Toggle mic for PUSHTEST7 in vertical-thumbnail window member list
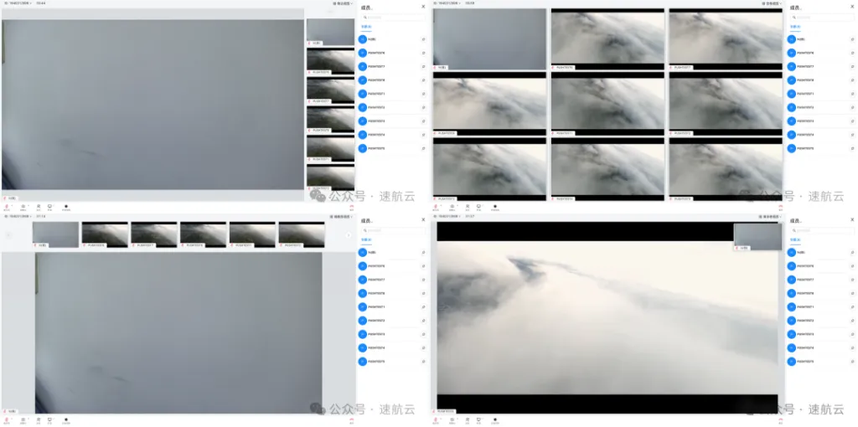Image resolution: width=858 pixels, height=427 pixels. tap(423, 66)
